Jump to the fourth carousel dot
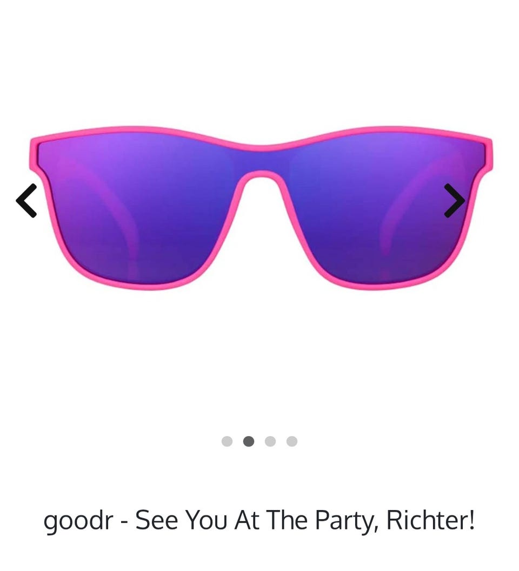Image resolution: width=519 pixels, height=571 pixels. 292,441
